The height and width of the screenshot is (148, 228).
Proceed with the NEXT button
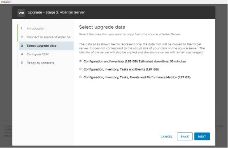click(202, 137)
